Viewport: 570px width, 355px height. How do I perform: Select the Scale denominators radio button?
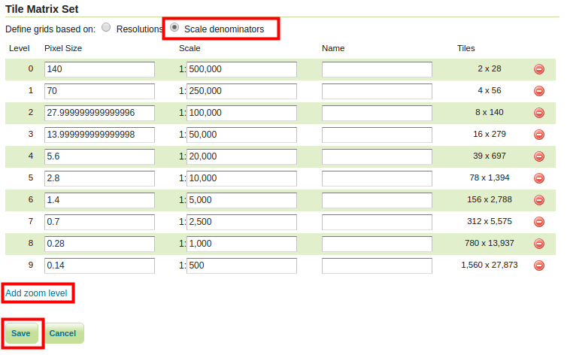pos(174,28)
